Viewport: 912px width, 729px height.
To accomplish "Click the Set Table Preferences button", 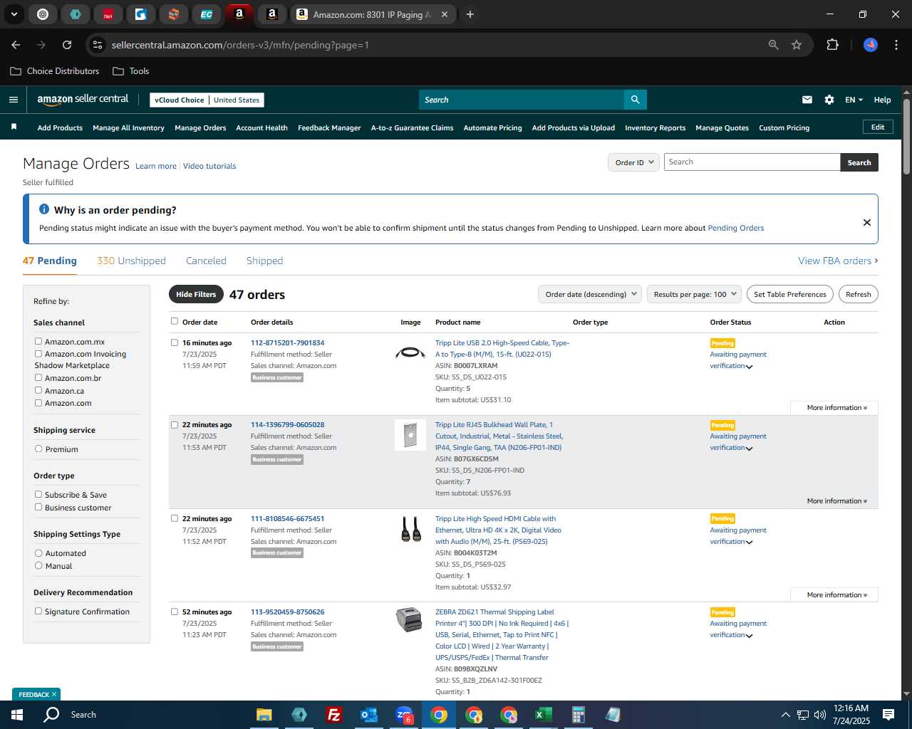I will pos(790,294).
